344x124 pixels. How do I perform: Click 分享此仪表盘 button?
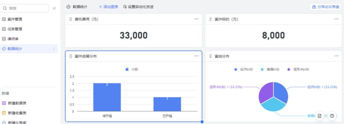pos(326,7)
